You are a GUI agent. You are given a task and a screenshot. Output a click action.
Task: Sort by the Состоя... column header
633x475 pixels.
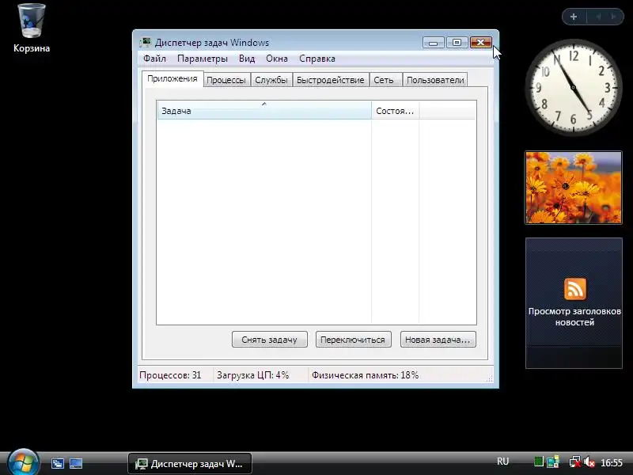(x=395, y=111)
